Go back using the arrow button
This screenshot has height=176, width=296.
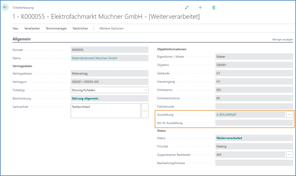[5, 7]
